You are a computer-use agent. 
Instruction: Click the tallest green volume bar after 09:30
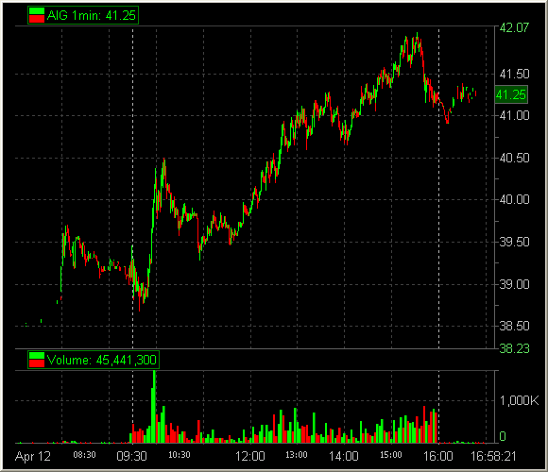[154, 407]
